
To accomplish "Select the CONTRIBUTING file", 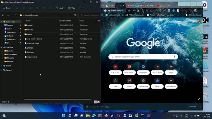I will click(x=62, y=43).
